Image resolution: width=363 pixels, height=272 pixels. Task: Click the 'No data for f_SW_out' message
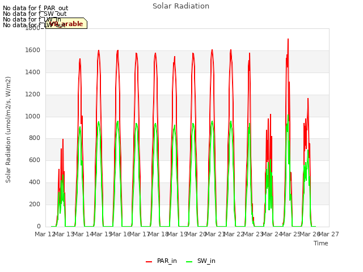(35, 14)
